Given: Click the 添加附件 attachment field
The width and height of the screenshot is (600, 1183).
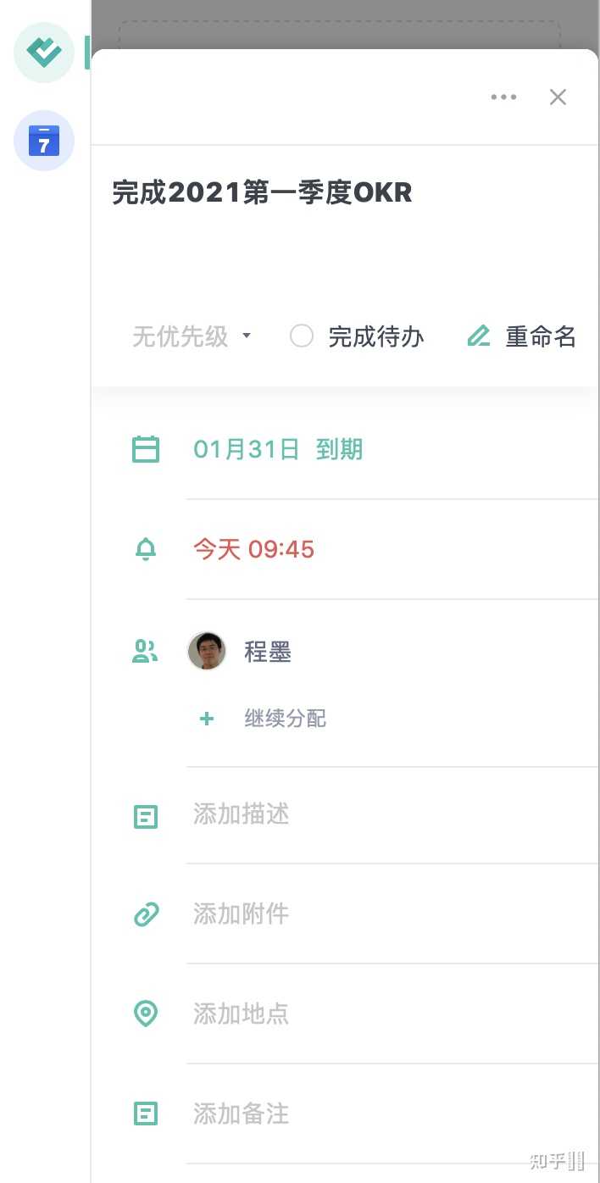Looking at the screenshot, I should coord(242,914).
